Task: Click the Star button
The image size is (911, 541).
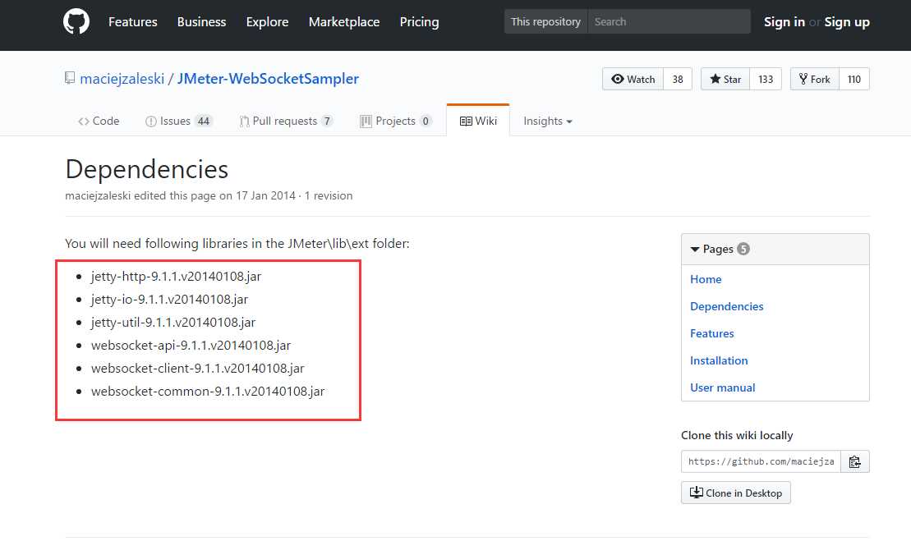Action: coord(725,79)
